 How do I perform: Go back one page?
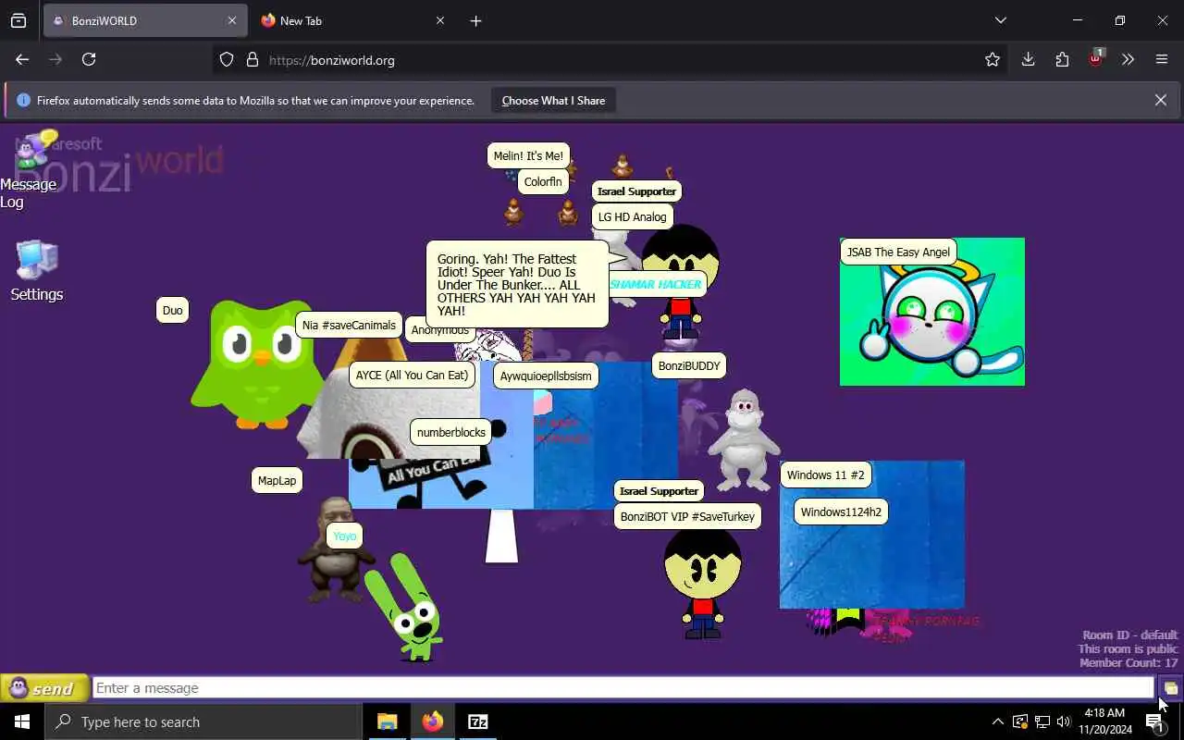(x=22, y=59)
